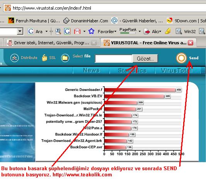This screenshot has height=181, width=206.
Task: Open the VirusTotal tab on the page
Action: (x=177, y=70)
